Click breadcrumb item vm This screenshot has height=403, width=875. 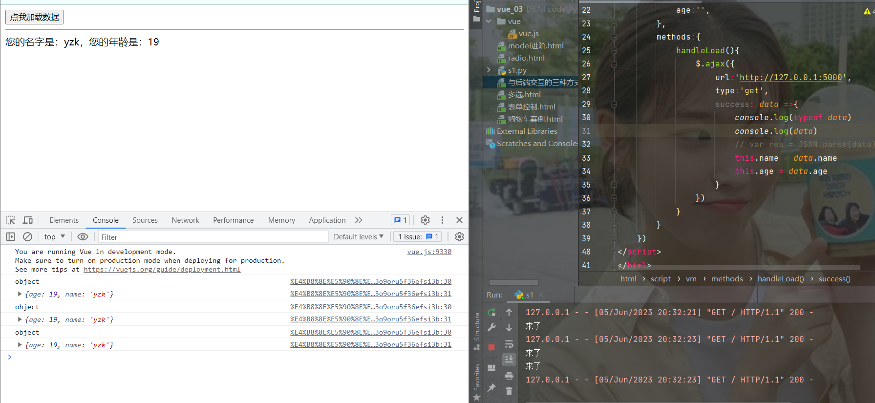tap(691, 279)
